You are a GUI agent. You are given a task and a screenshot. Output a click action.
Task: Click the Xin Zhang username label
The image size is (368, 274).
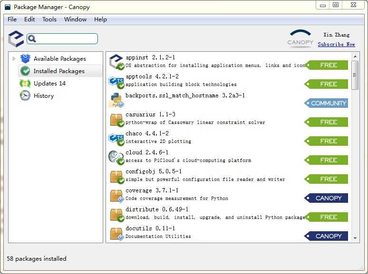coord(336,35)
